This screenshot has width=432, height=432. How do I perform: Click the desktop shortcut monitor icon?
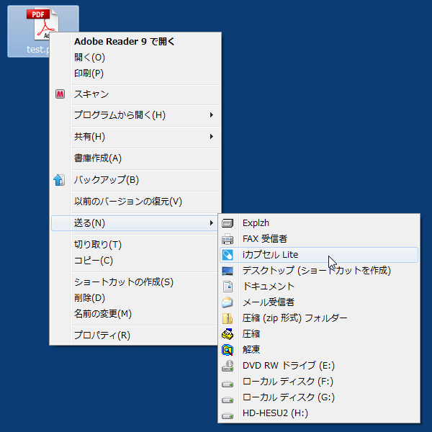point(228,271)
